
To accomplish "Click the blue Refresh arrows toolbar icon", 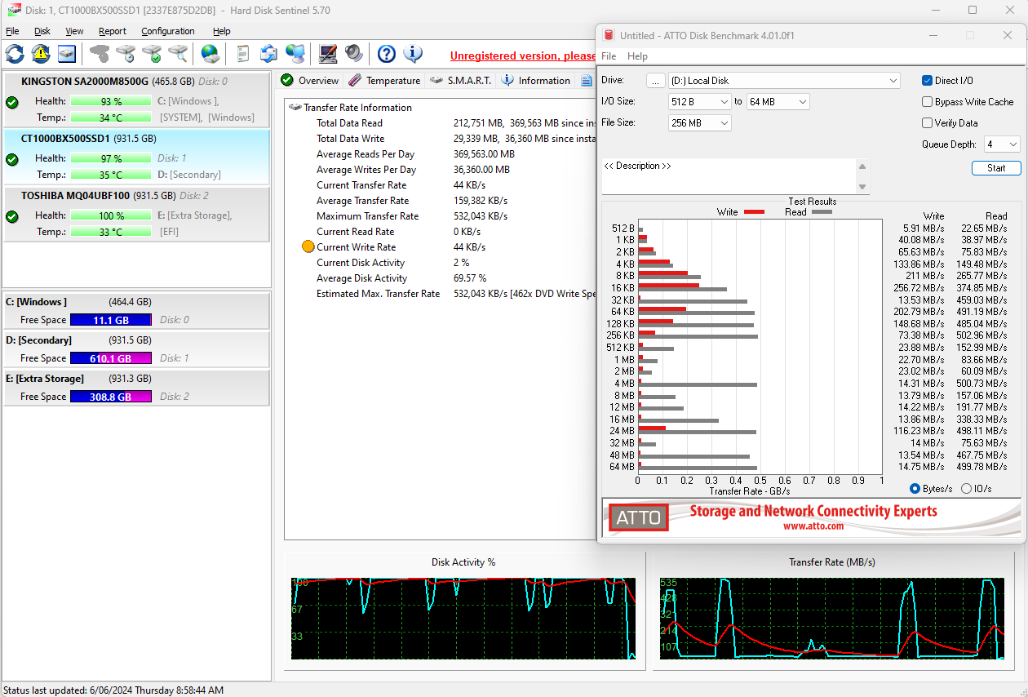I will coord(15,54).
